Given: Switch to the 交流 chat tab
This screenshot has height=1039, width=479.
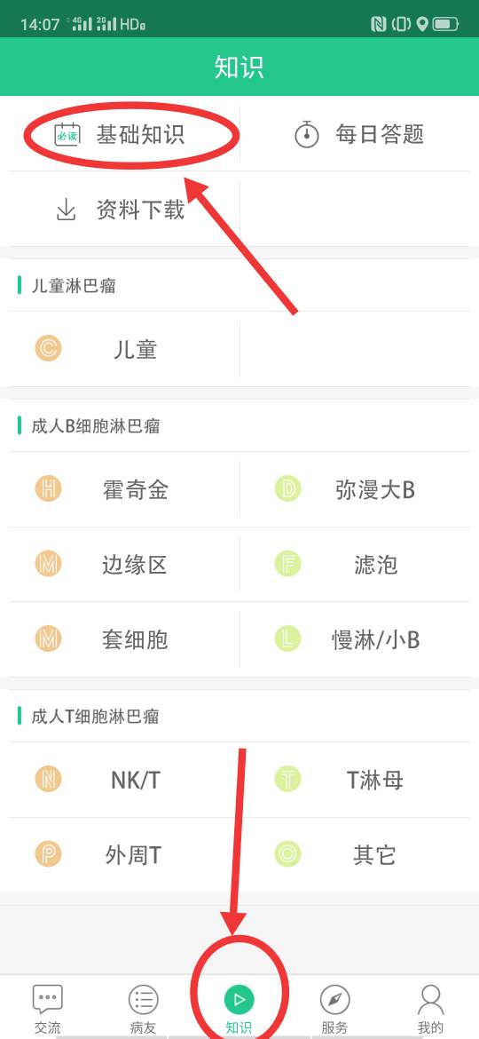Looking at the screenshot, I should point(48,1008).
